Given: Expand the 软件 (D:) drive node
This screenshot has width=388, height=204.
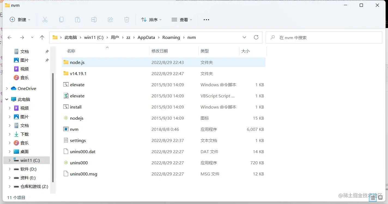Looking at the screenshot, I should point(10,169).
